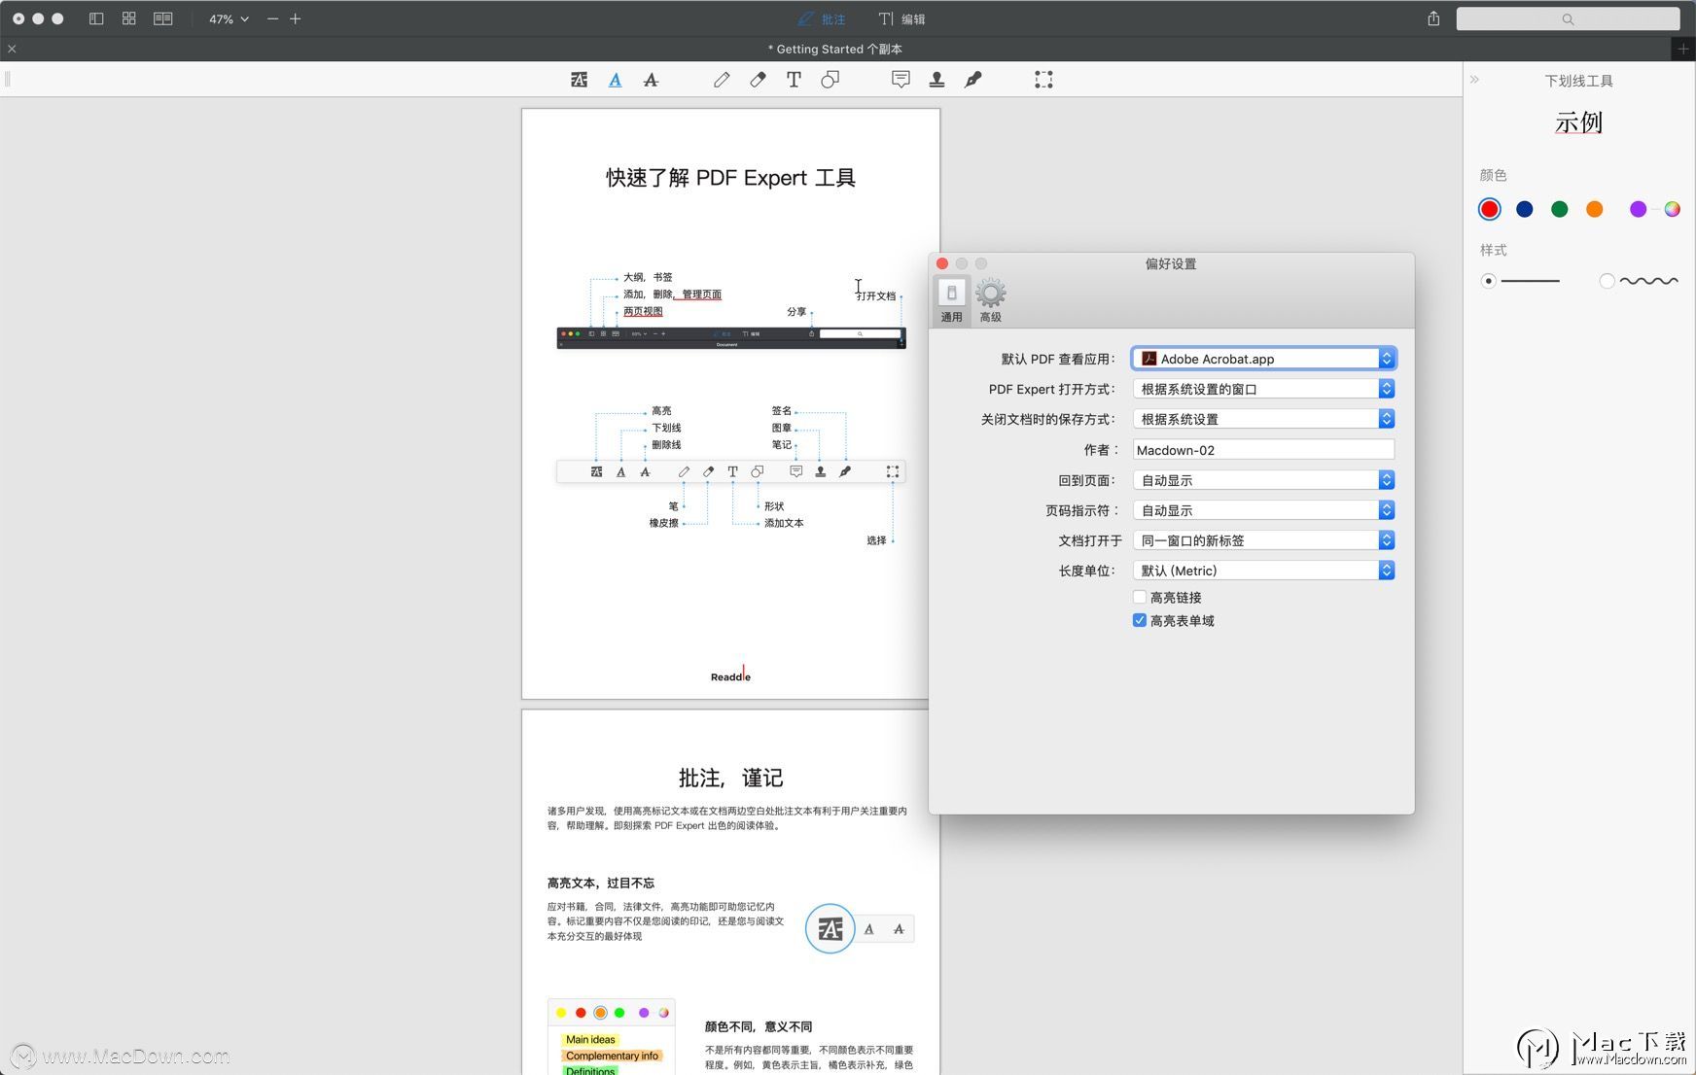The height and width of the screenshot is (1075, 1696).
Task: Open the 页码指示符 dropdown
Action: pos(1264,510)
